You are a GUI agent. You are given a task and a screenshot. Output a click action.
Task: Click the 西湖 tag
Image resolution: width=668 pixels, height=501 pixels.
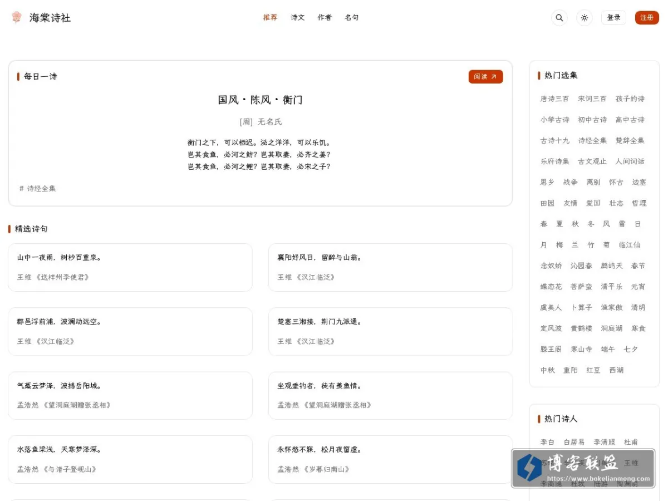(616, 370)
